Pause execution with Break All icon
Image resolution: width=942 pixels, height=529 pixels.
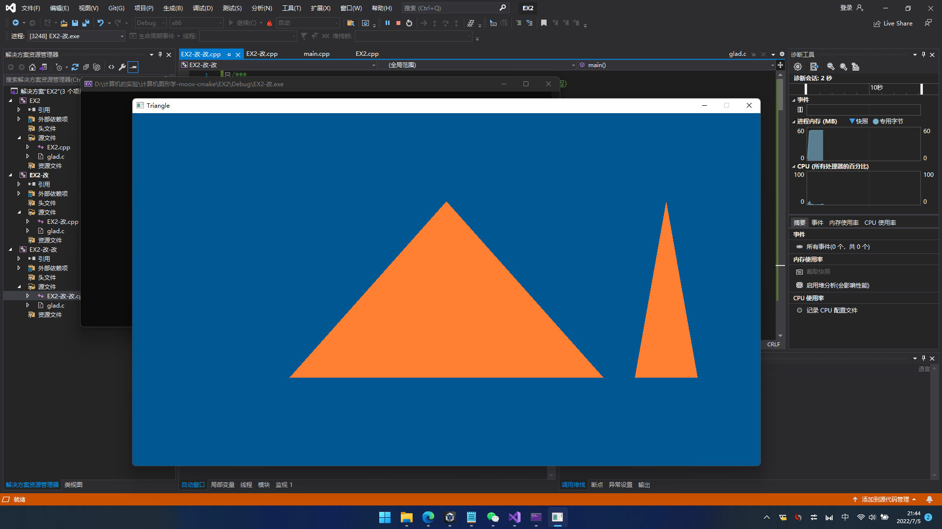tap(388, 23)
